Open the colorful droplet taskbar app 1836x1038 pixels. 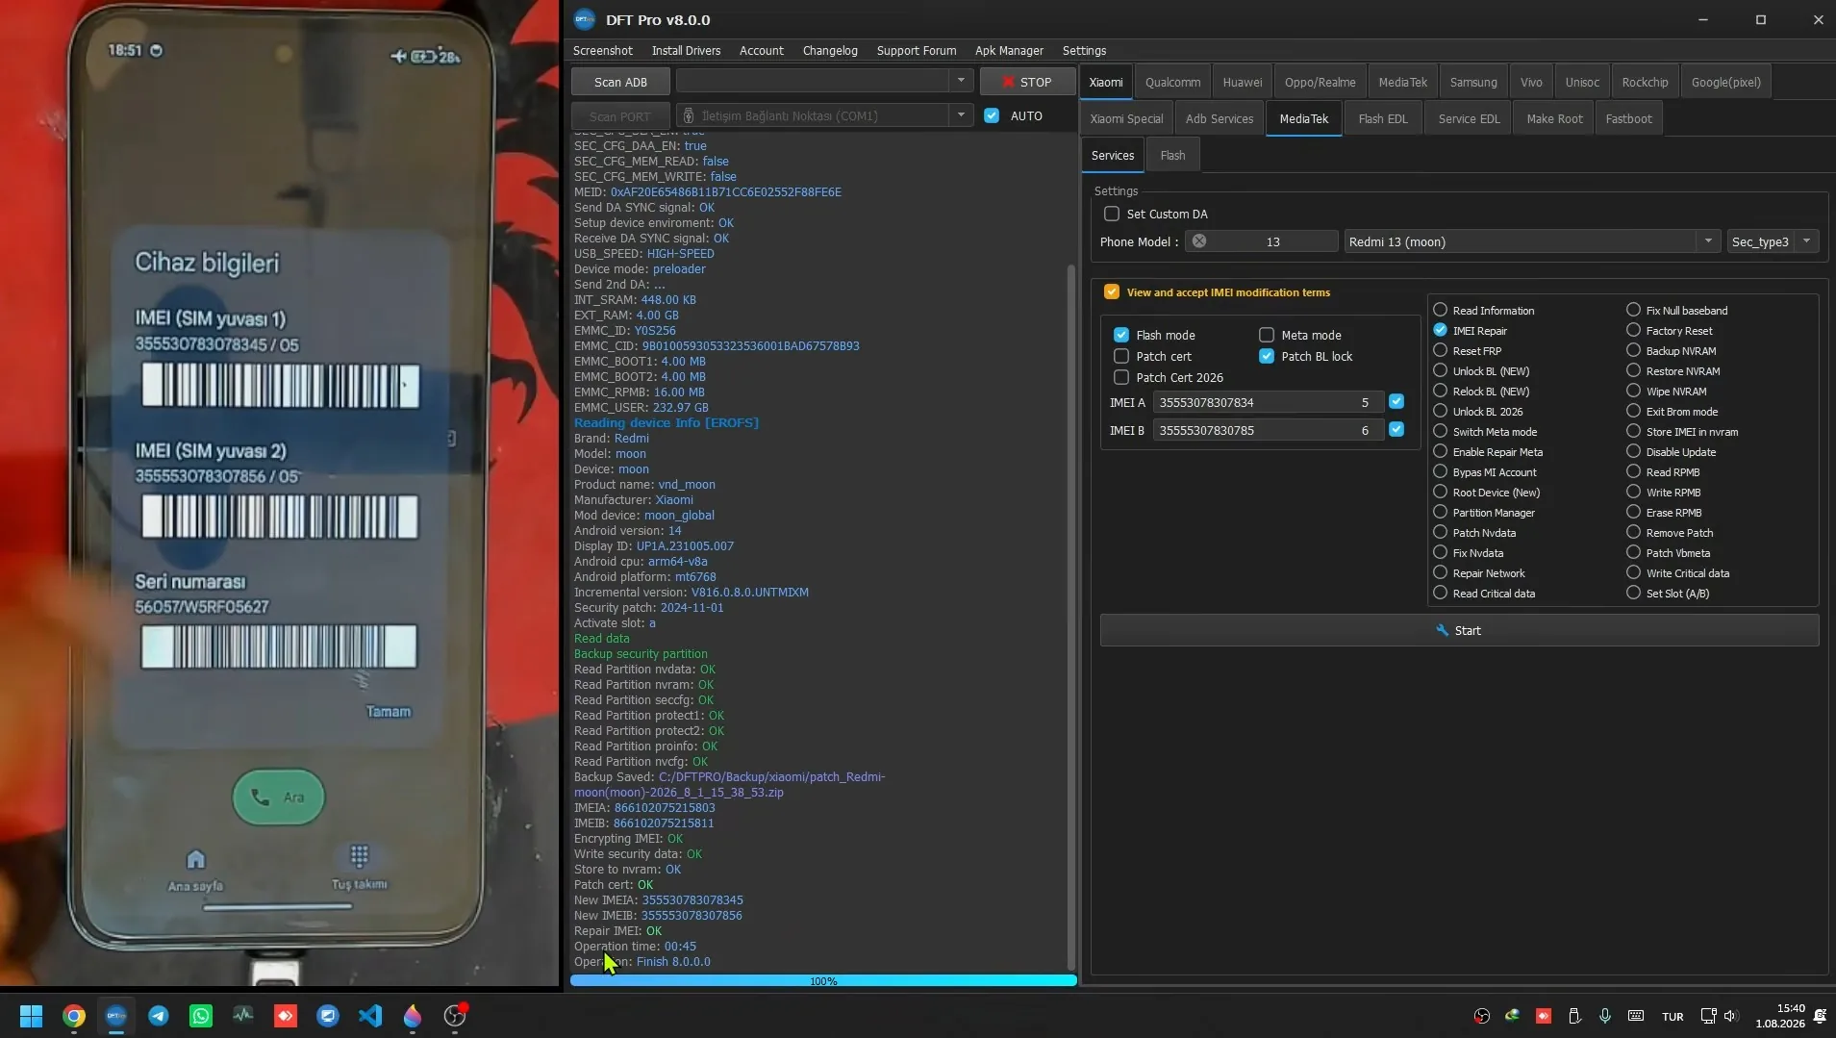(x=413, y=1016)
